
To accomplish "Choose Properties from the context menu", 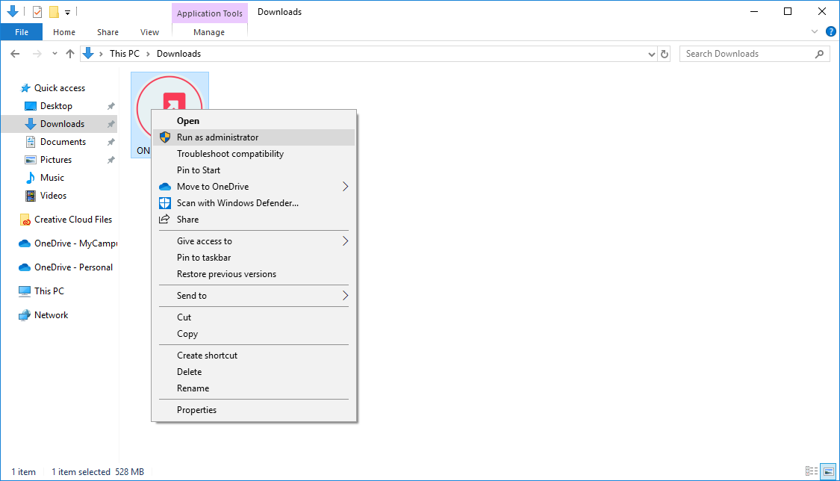I will pos(254,410).
